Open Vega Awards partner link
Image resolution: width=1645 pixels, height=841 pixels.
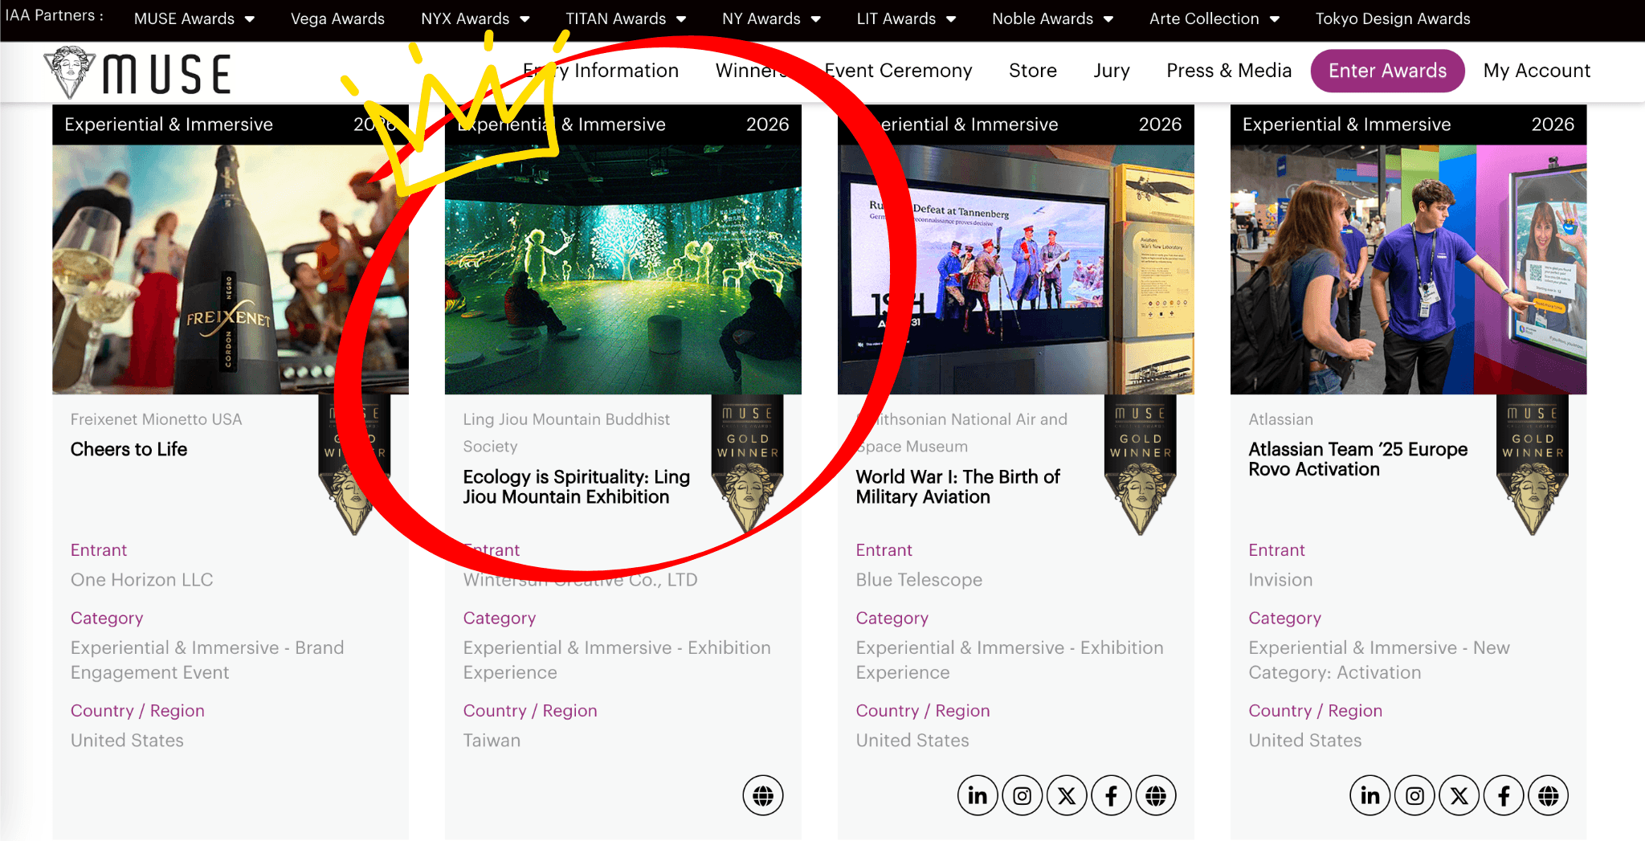pos(337,18)
